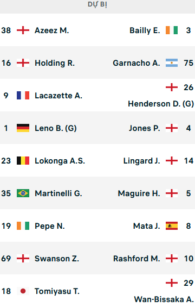Open player Holding R. profile
Viewport: 195px width, 307px height.
tap(55, 63)
